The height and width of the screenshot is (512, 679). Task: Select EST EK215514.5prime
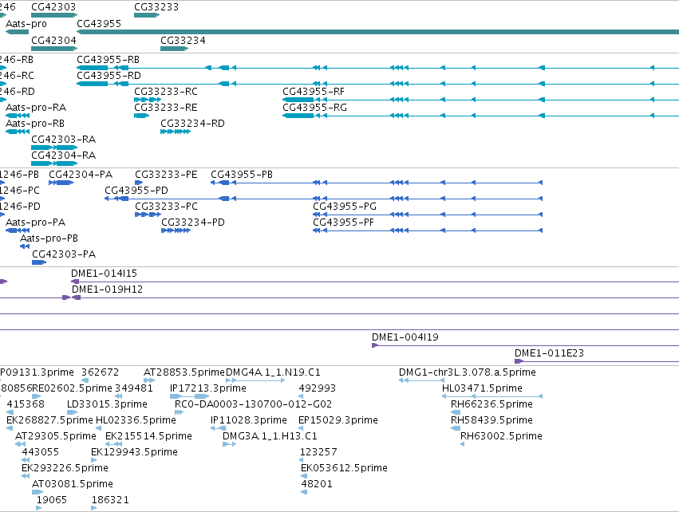tap(149, 436)
